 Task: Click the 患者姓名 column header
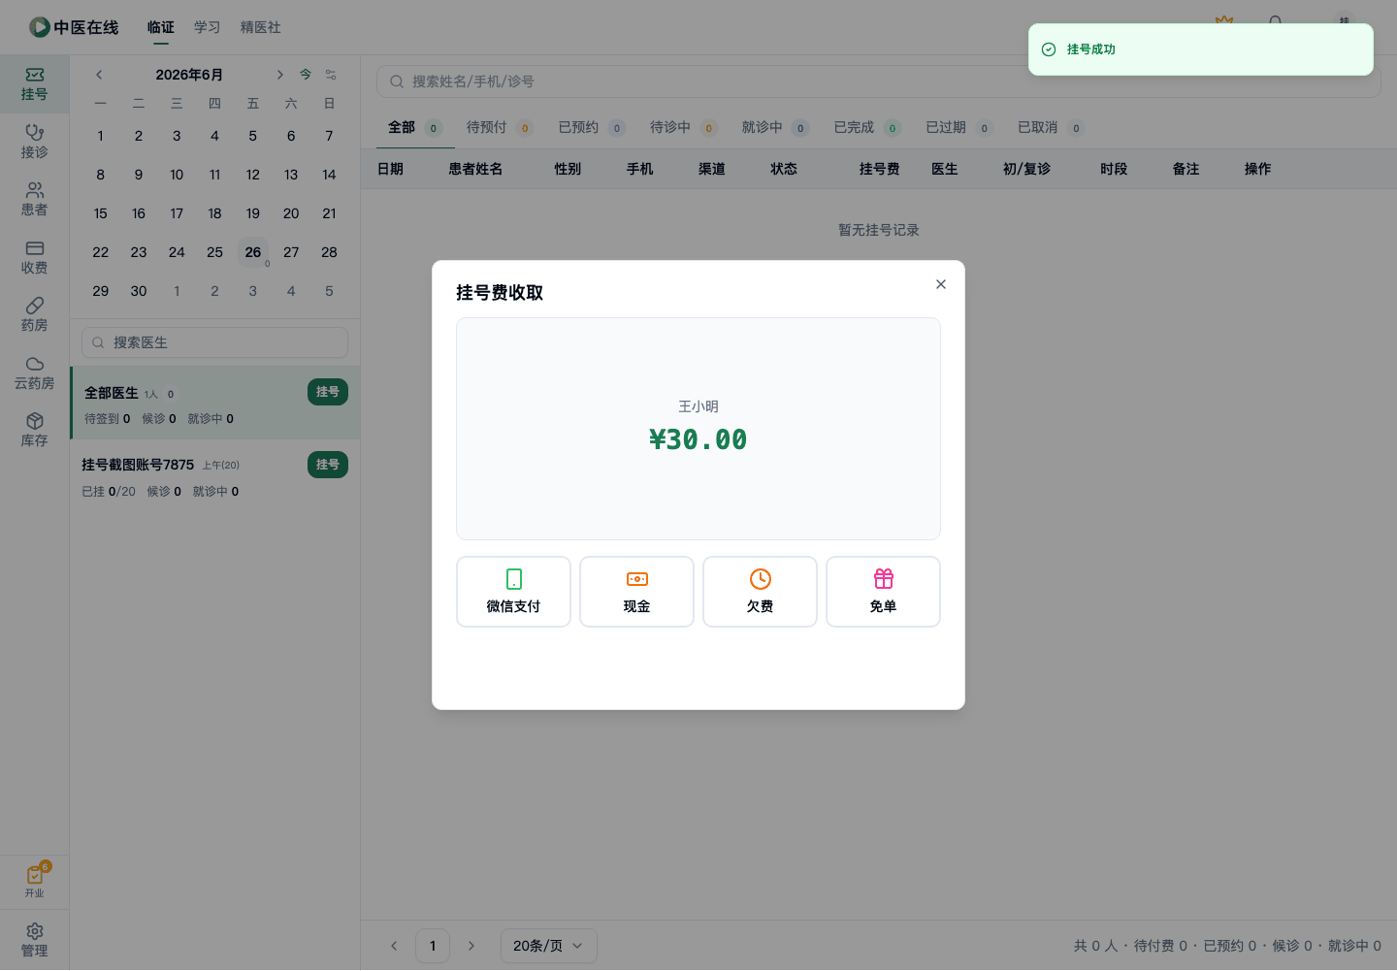coord(475,169)
